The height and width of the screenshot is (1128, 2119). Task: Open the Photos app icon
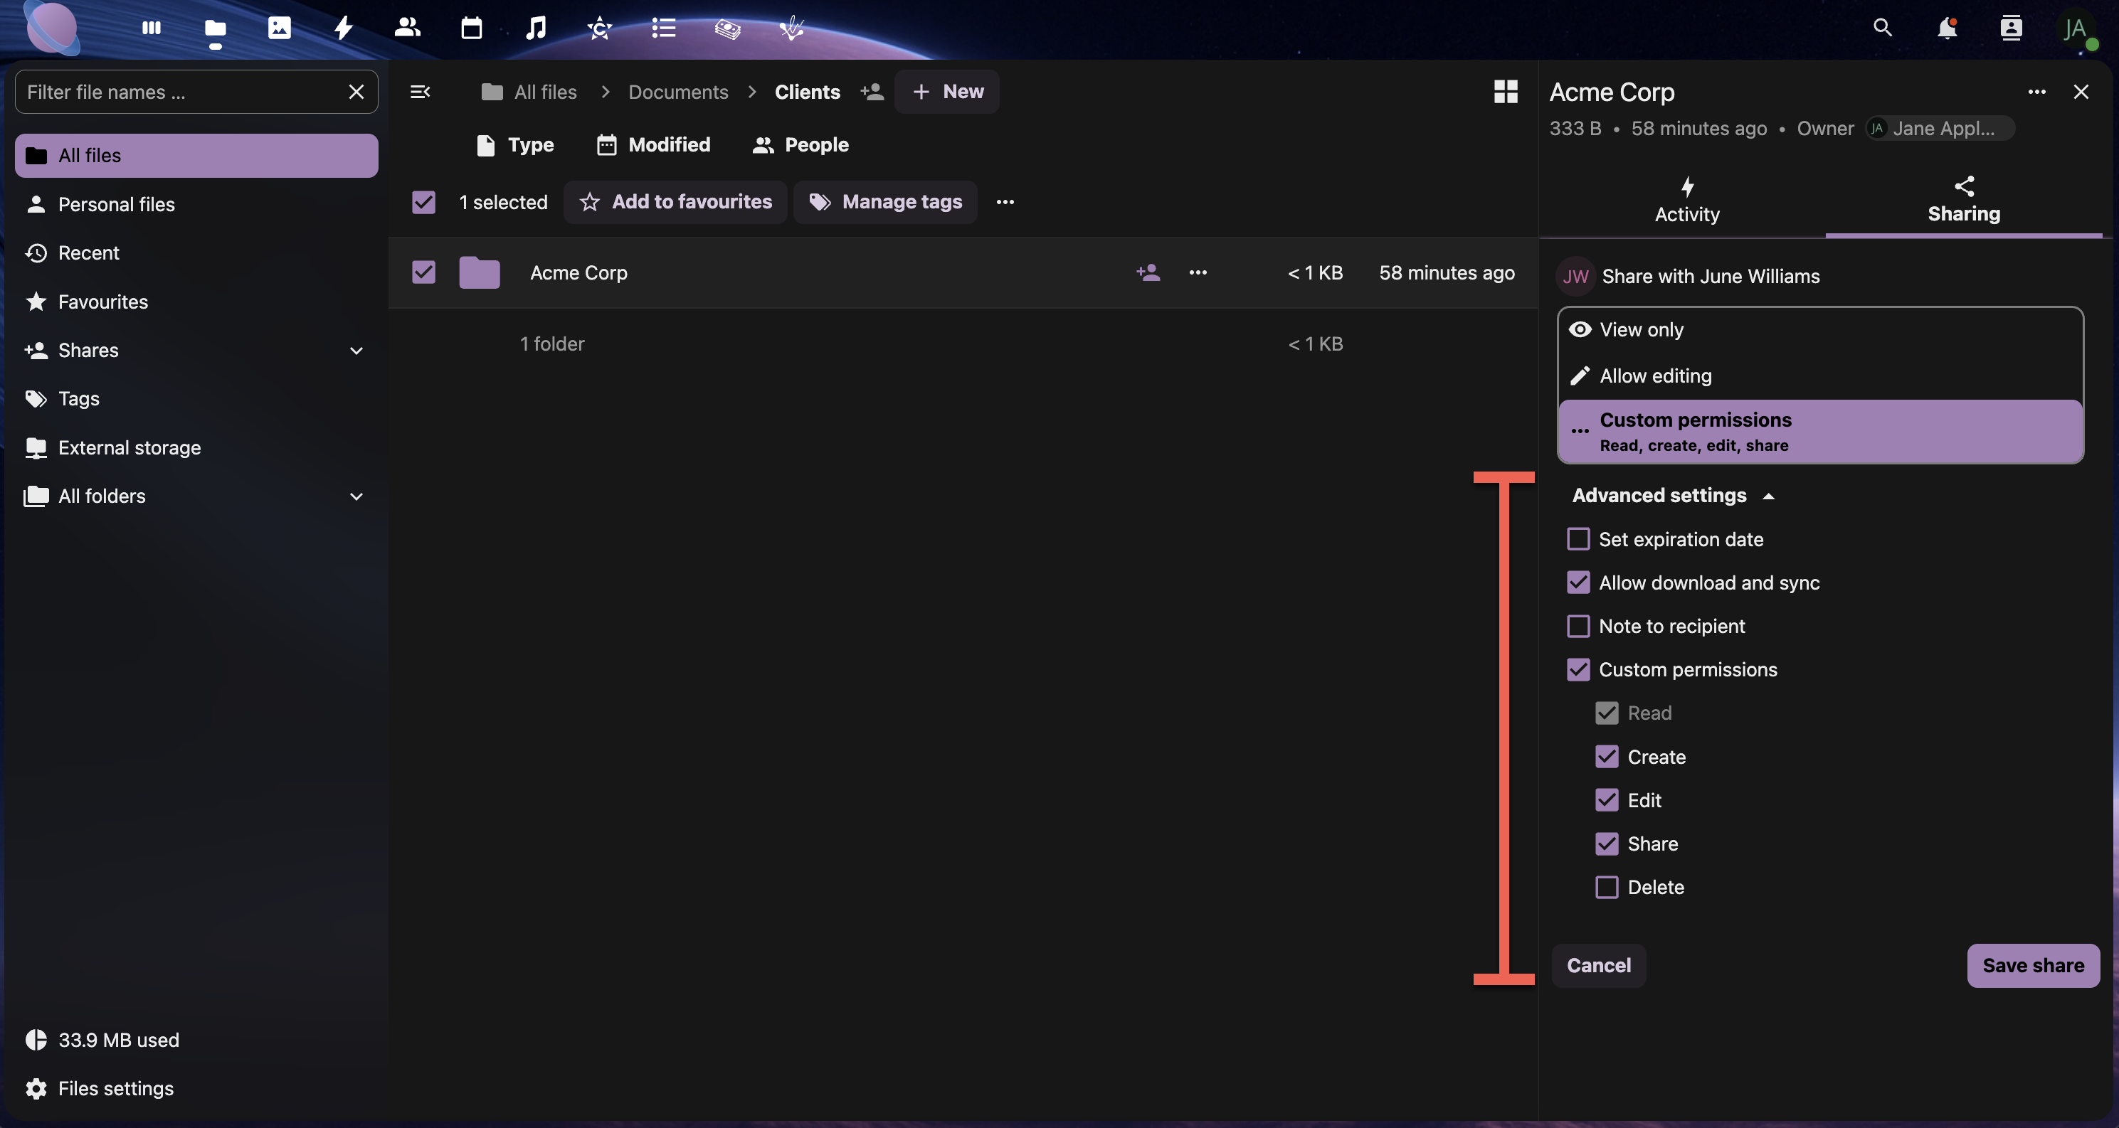tap(279, 28)
